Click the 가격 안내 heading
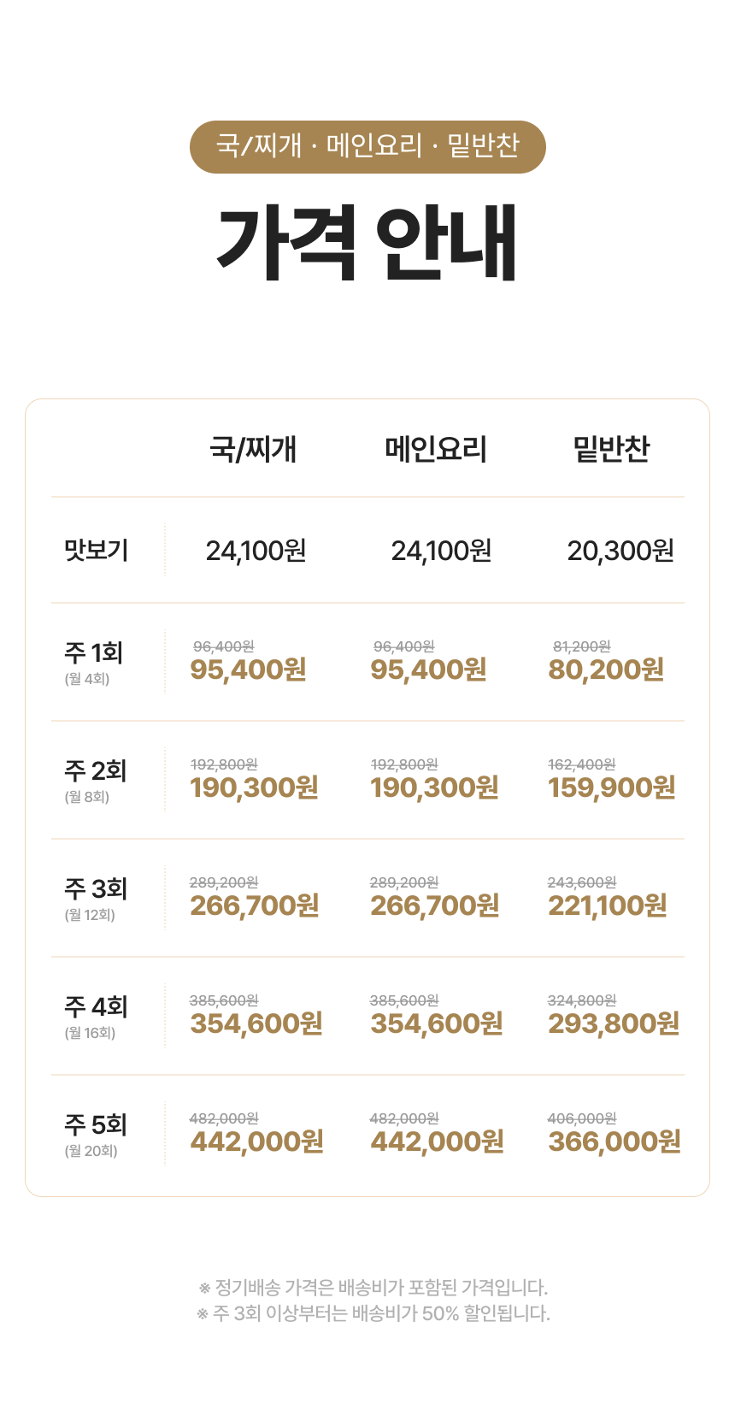 pyautogui.click(x=367, y=242)
